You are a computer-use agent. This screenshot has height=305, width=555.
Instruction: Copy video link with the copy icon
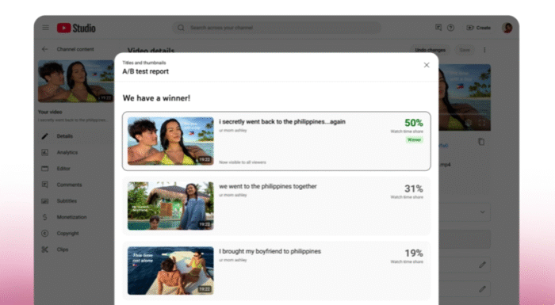tap(481, 142)
